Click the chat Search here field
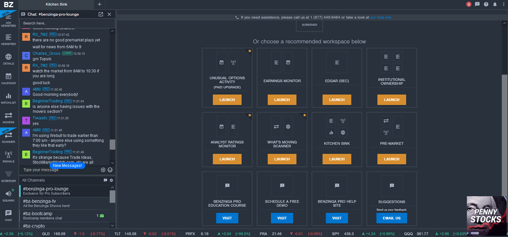The width and height of the screenshot is (508, 237). pos(67,23)
